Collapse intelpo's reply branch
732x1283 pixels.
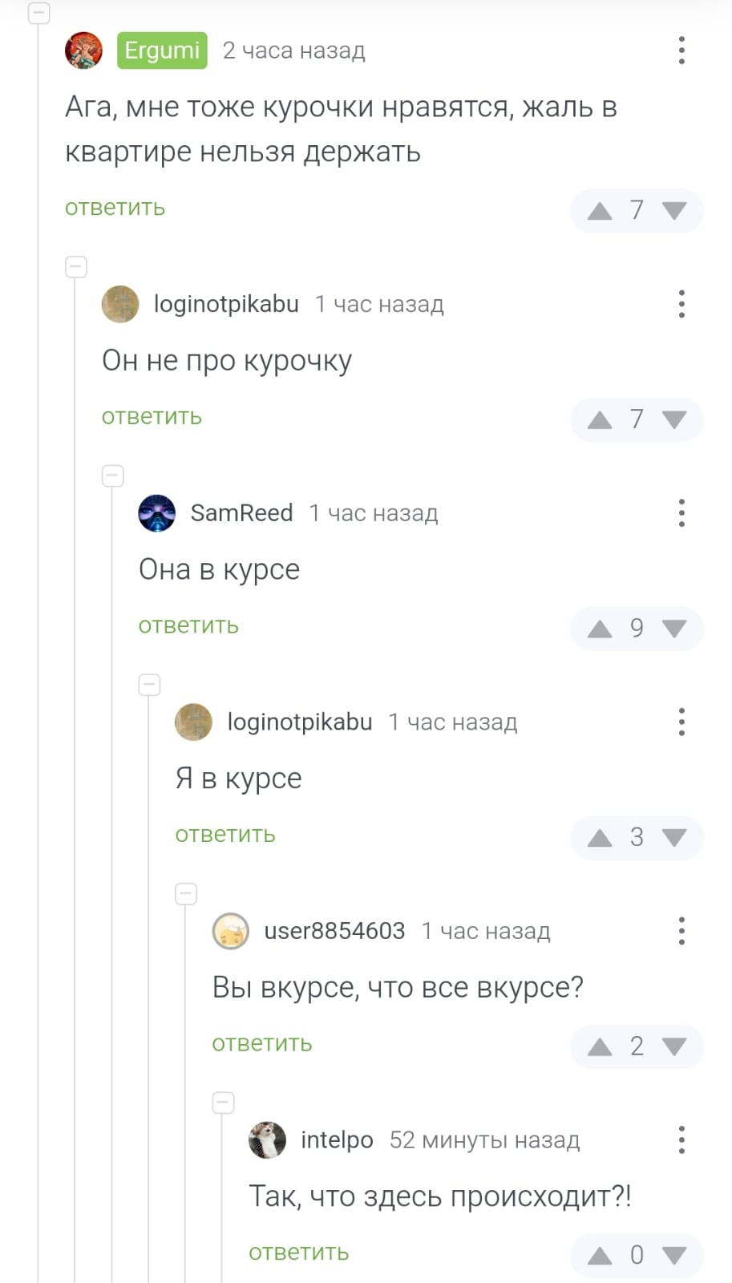coord(223,1103)
